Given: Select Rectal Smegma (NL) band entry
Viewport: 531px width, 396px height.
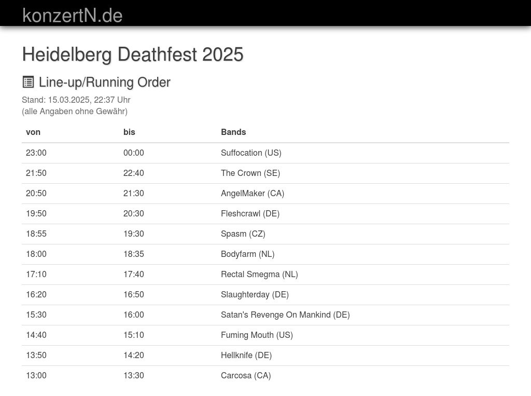Looking at the screenshot, I should 259,274.
